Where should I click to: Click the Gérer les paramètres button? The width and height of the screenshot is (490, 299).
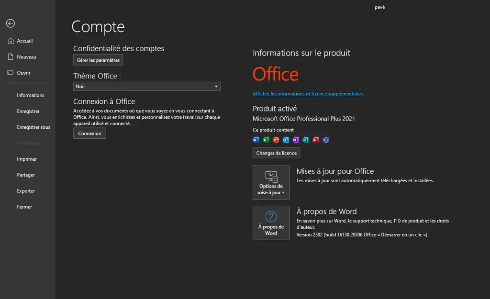click(x=98, y=60)
